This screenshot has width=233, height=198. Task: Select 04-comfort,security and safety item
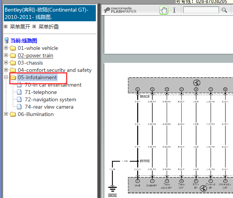[54, 70]
